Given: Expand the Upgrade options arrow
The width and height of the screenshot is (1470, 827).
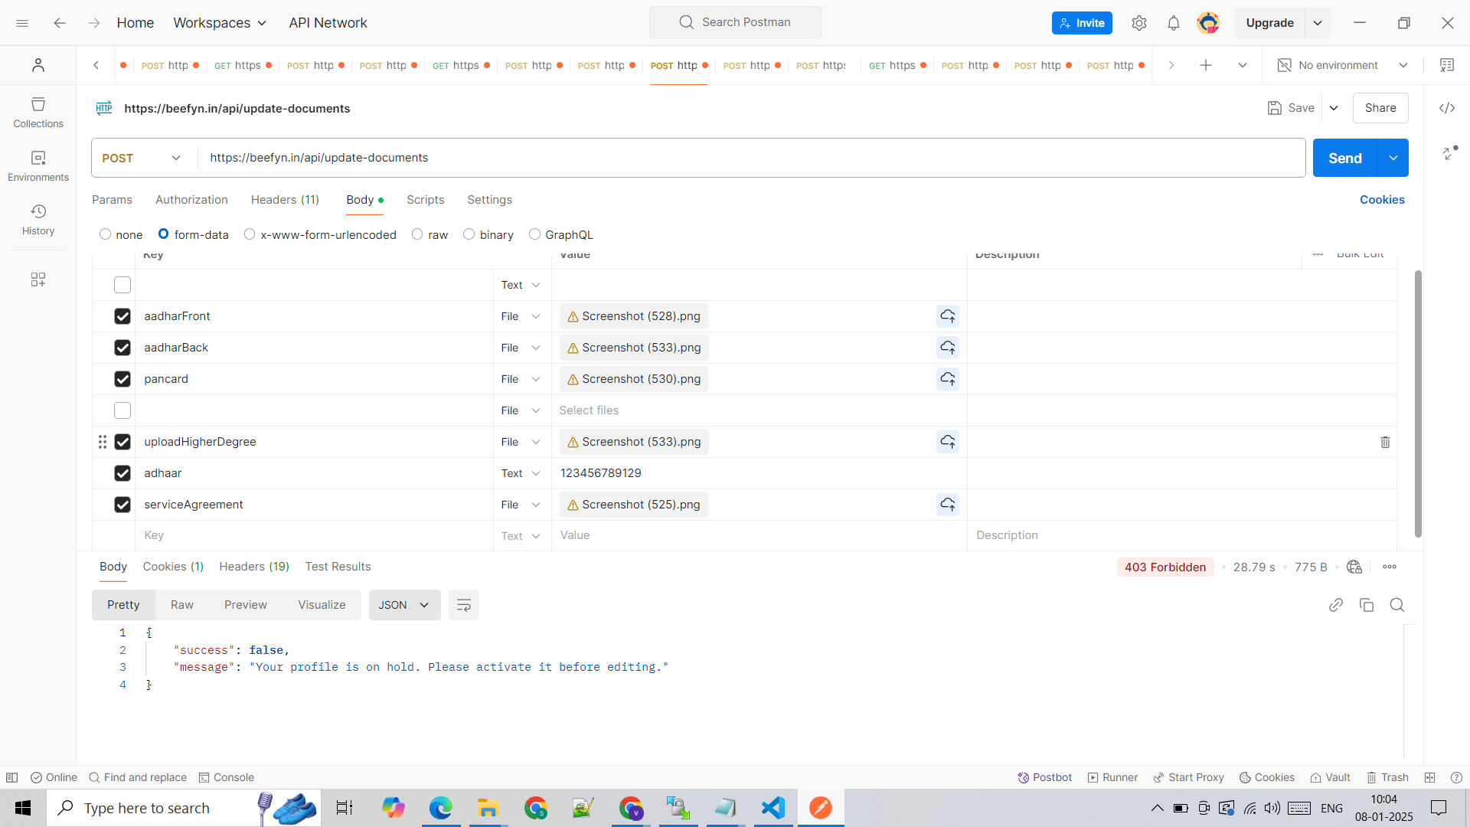Looking at the screenshot, I should click(x=1318, y=23).
